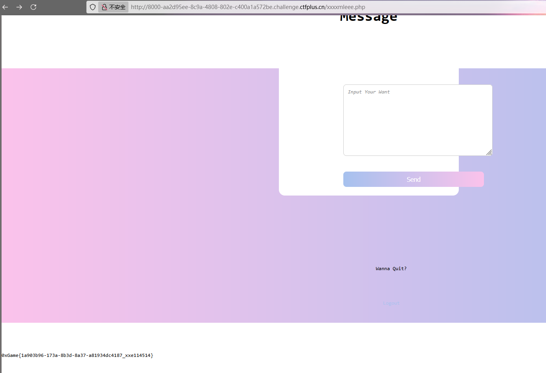Click the 0xGame flag text at bottom
The height and width of the screenshot is (373, 546).
click(x=77, y=355)
